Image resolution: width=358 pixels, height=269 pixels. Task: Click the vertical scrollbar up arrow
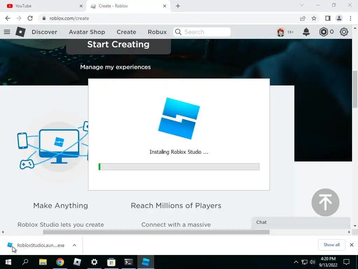355,28
